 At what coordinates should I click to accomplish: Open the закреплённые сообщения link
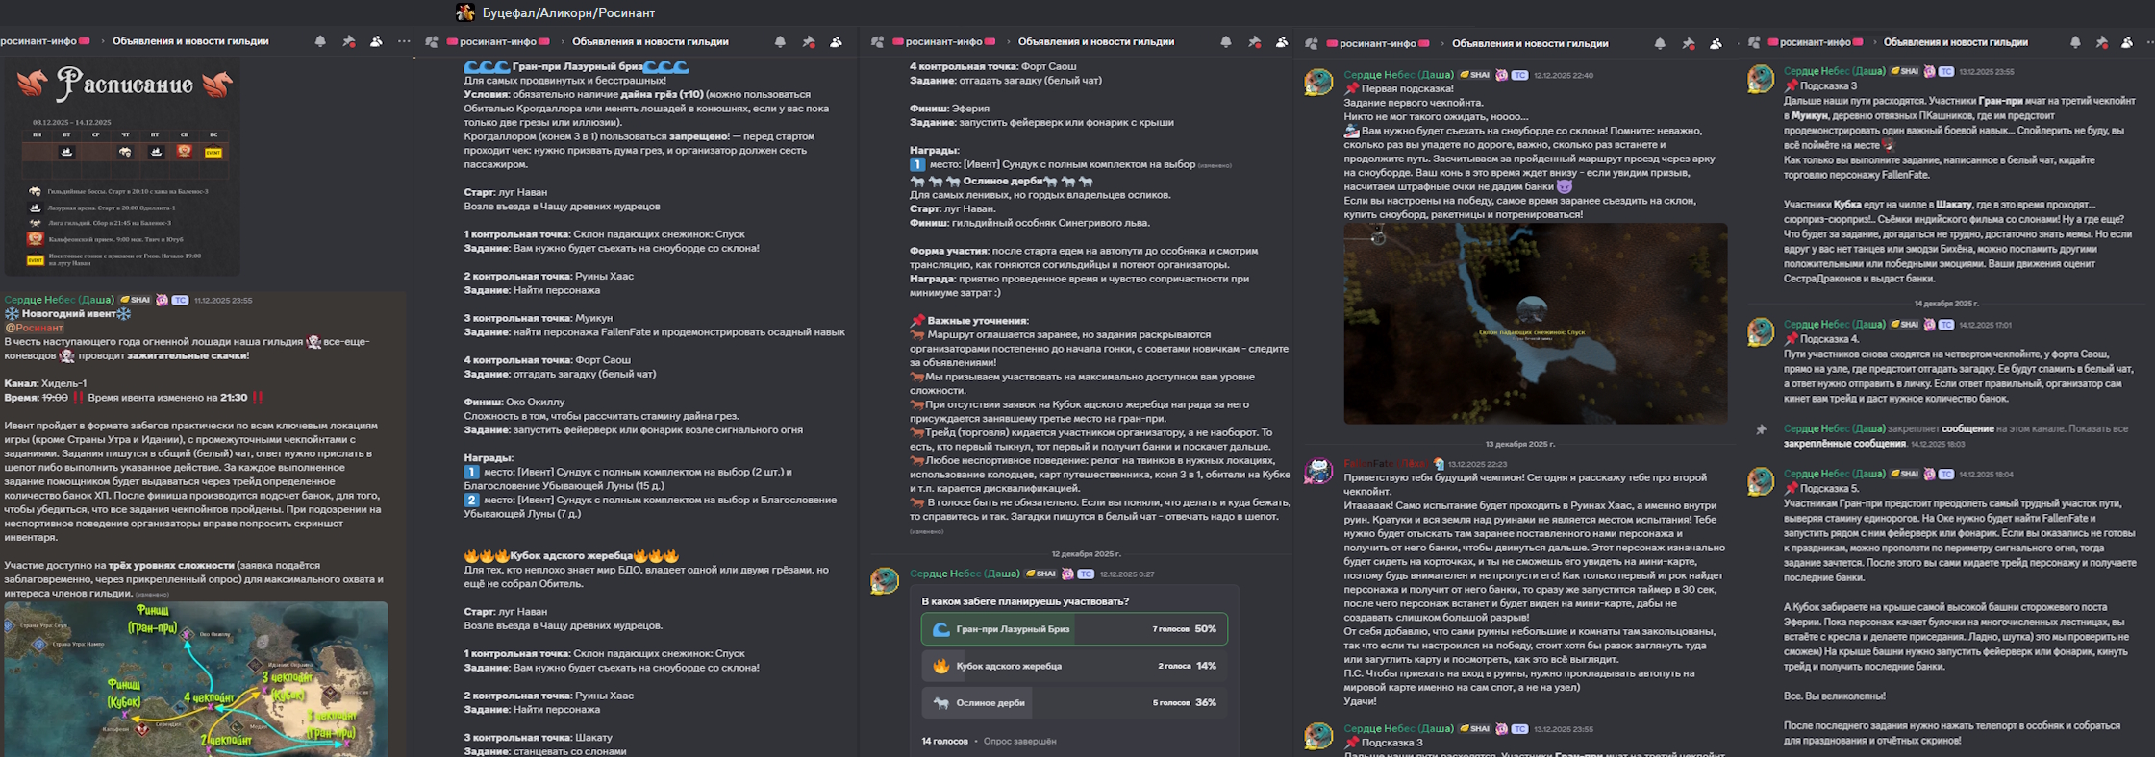[x=1844, y=444]
